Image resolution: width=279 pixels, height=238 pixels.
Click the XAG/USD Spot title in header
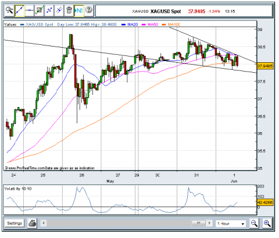(x=166, y=12)
